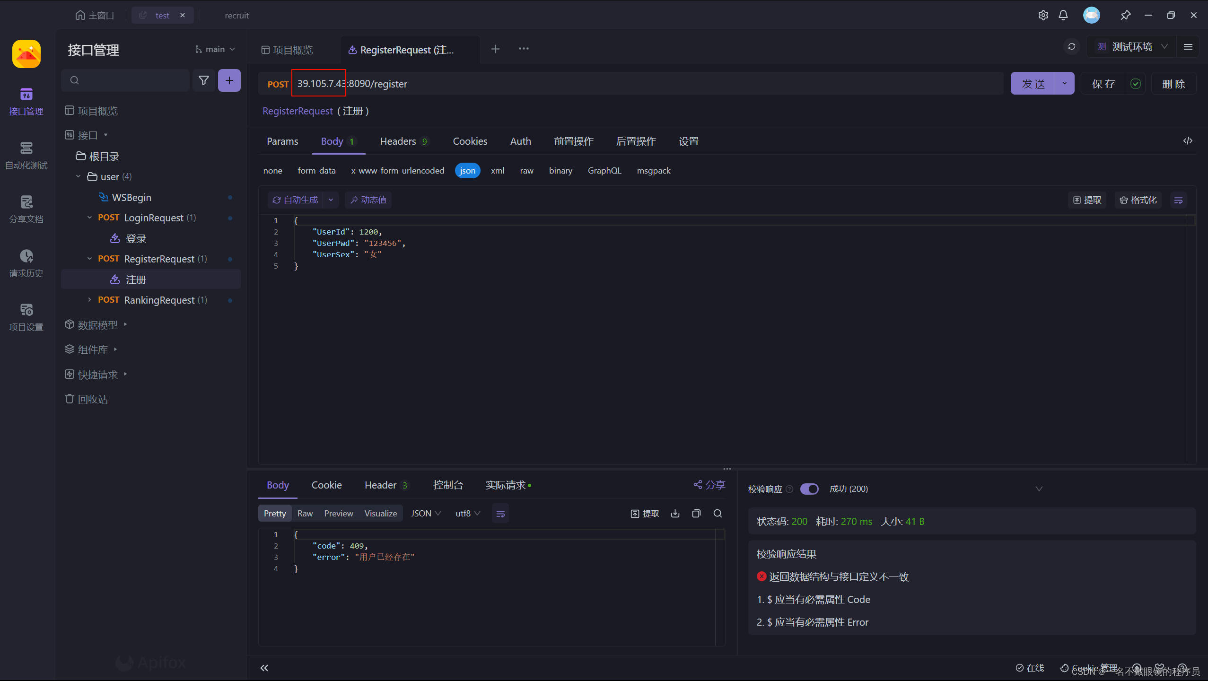The height and width of the screenshot is (681, 1208).
Task: Switch to the 前置操作 tab
Action: point(573,141)
